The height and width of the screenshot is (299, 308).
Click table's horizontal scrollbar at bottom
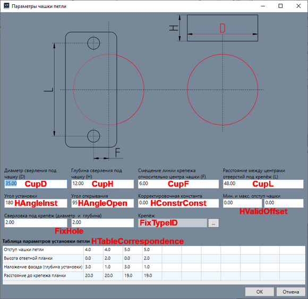coord(154,283)
